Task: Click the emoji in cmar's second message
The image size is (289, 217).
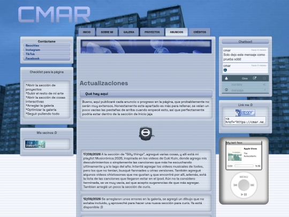Action: point(225,70)
